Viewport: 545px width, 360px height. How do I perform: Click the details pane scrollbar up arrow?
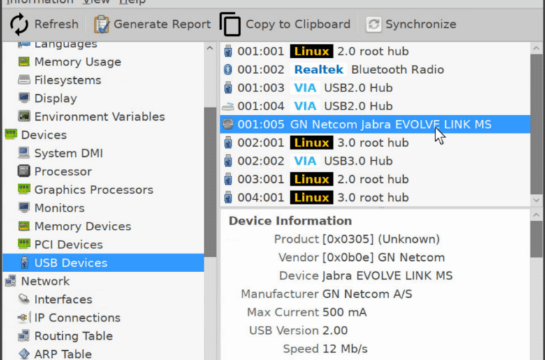(x=537, y=216)
